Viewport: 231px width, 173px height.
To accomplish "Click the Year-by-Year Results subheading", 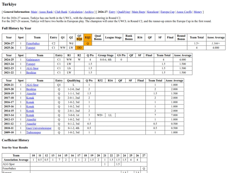I will (15, 147).
